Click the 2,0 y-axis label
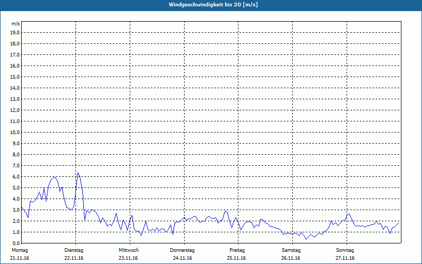Image resolution: width=422 pixels, height=264 pixels. (16, 221)
